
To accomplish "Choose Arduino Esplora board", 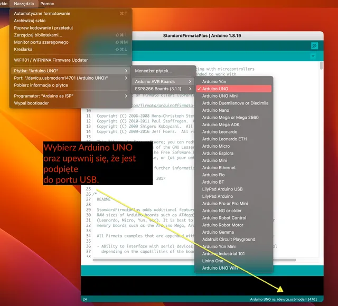I will tap(233, 154).
